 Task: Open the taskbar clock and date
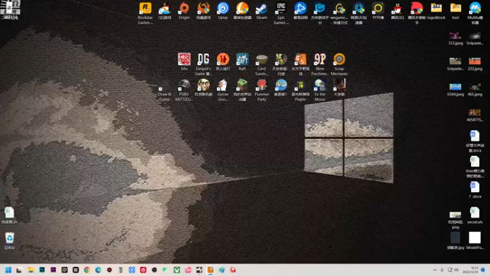471,270
